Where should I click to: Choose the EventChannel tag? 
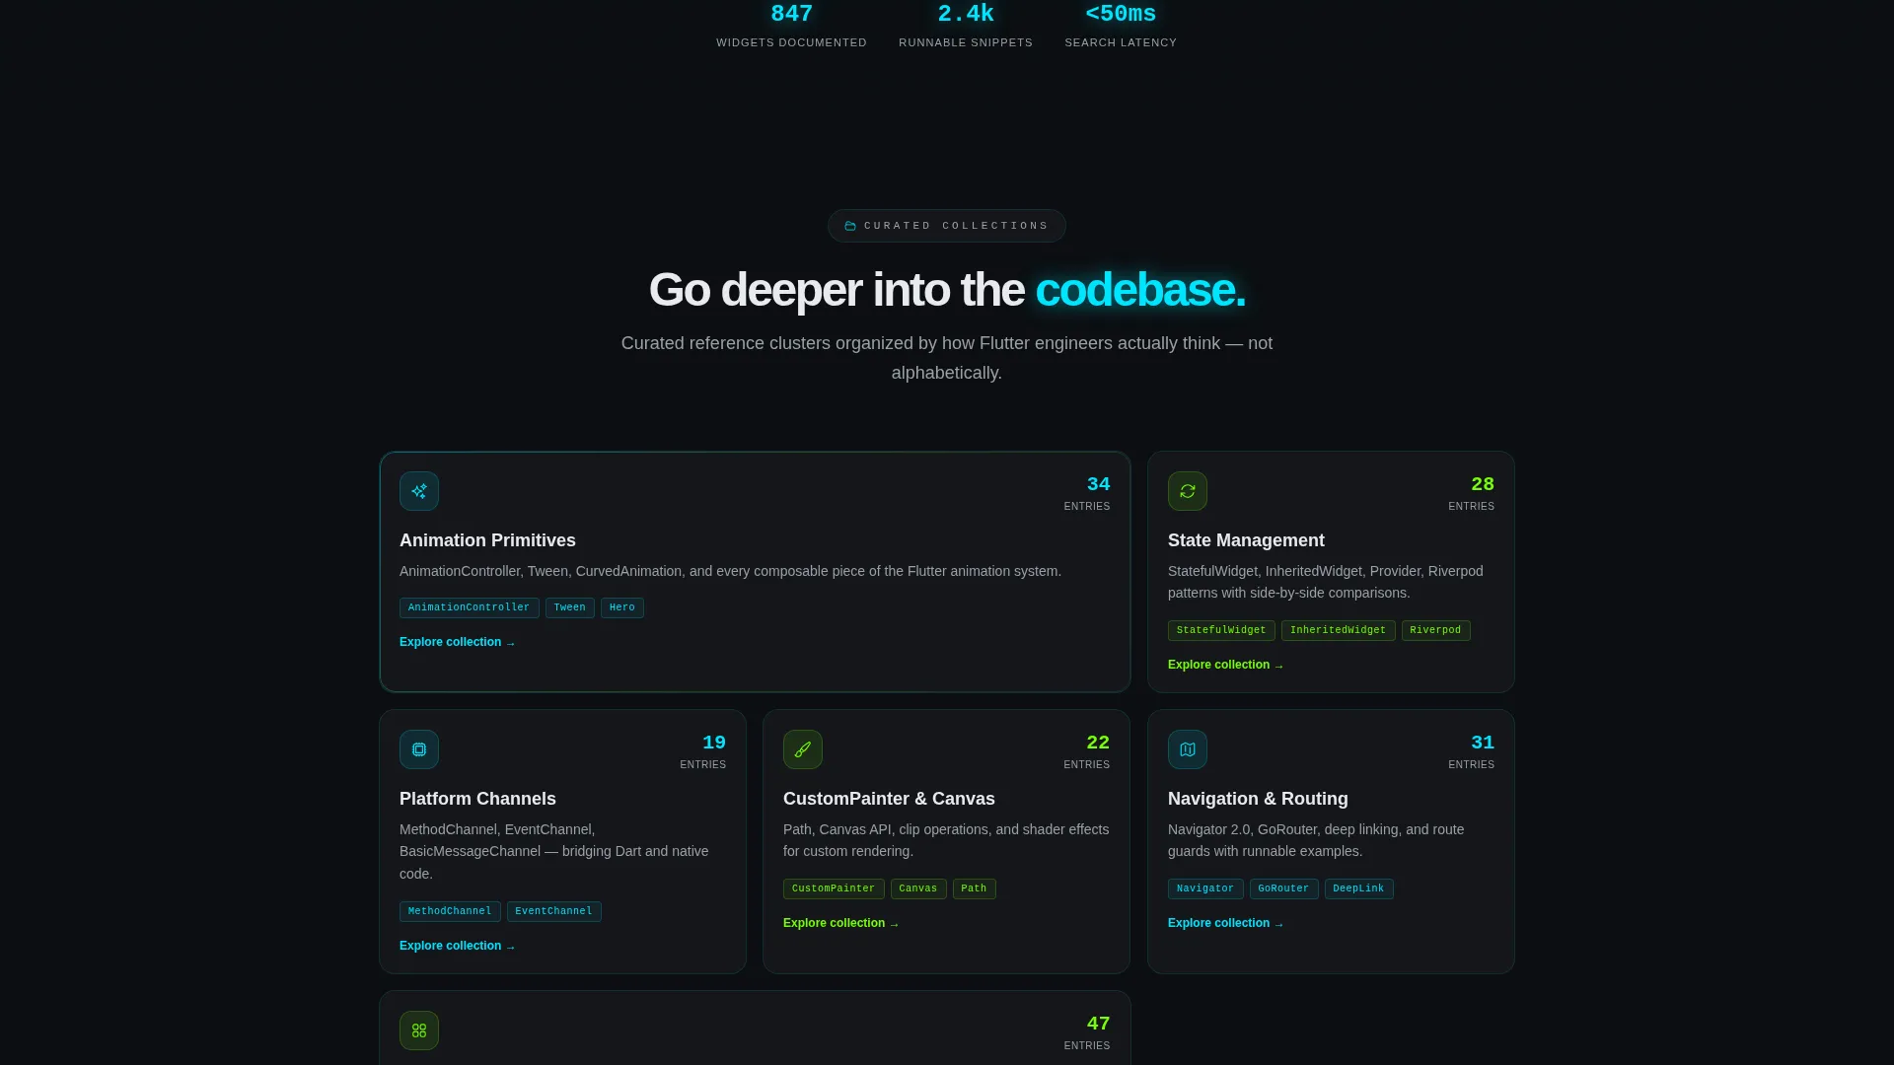(554, 911)
